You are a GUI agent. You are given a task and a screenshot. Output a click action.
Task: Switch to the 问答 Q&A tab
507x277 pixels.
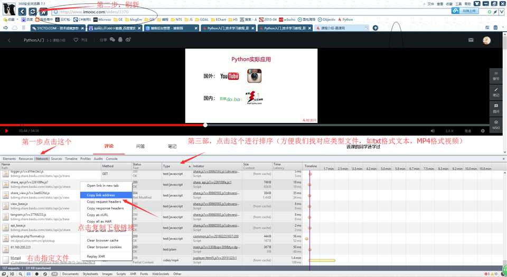140,146
